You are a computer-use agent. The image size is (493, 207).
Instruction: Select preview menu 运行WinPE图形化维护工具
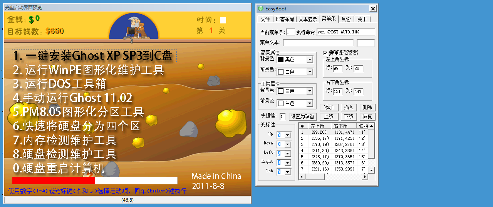(x=89, y=70)
